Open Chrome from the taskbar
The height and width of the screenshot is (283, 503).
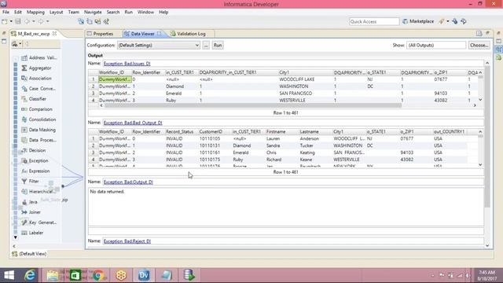[x=98, y=275]
